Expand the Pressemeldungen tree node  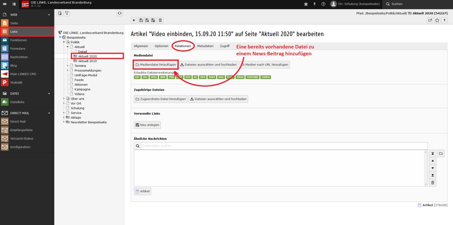coord(68,70)
